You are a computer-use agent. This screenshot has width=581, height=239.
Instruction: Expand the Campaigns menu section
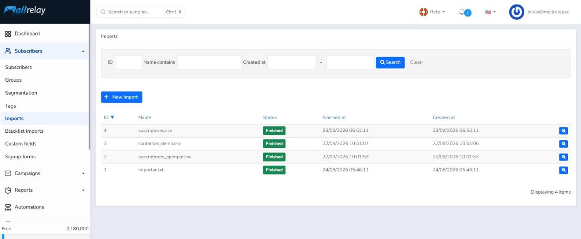coord(83,174)
